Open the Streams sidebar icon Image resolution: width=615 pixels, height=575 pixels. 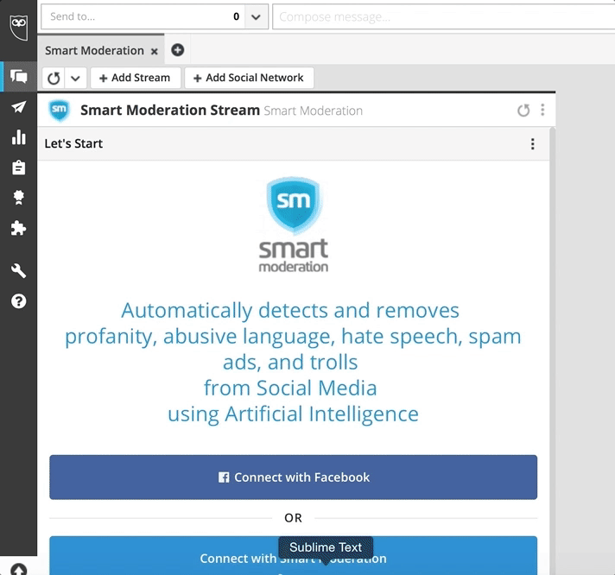18,76
